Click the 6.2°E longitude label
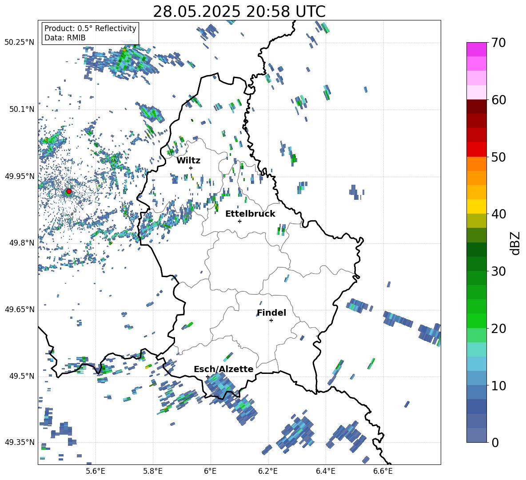 click(268, 471)
